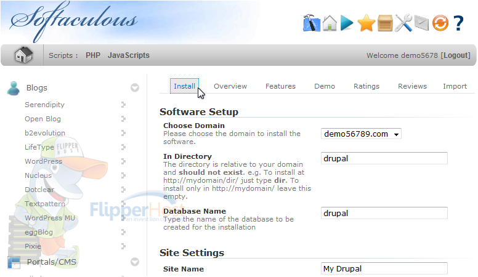Switch to the Reviews tab
The width and height of the screenshot is (478, 277).
[x=412, y=86]
